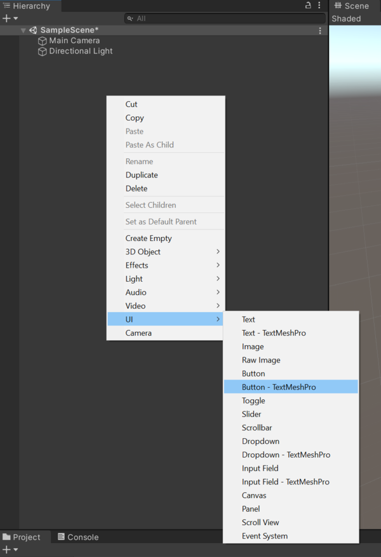The image size is (381, 557).
Task: Expand the Video submenu
Action: (x=166, y=305)
